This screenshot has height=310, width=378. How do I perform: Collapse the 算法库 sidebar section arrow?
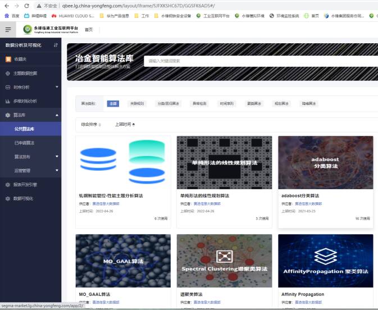pyautogui.click(x=57, y=115)
